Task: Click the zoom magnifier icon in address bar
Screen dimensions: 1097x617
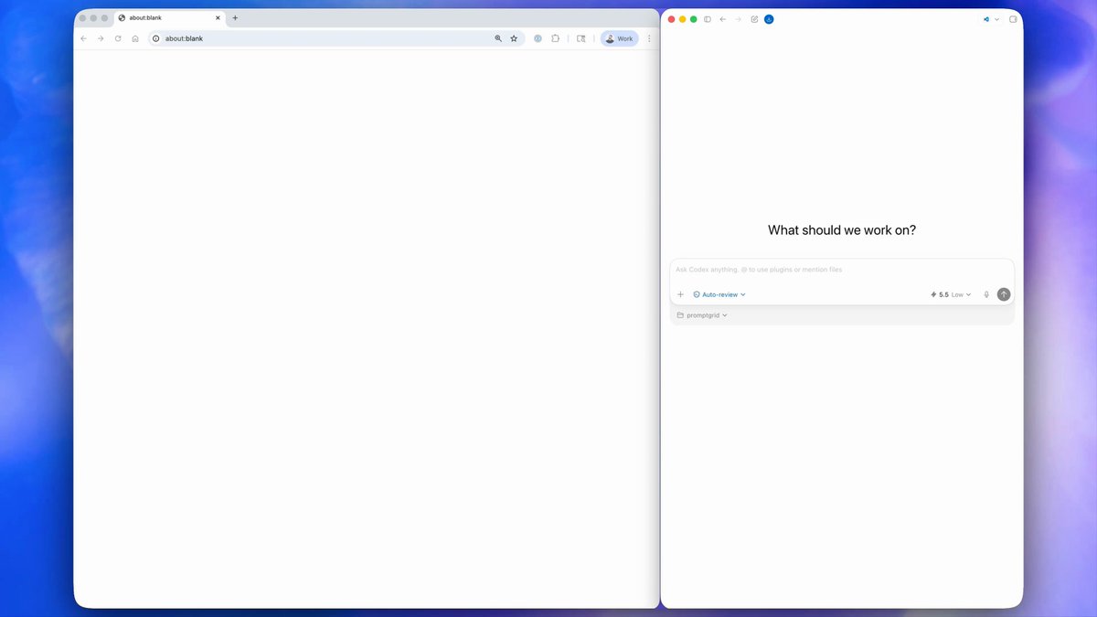Action: point(498,38)
